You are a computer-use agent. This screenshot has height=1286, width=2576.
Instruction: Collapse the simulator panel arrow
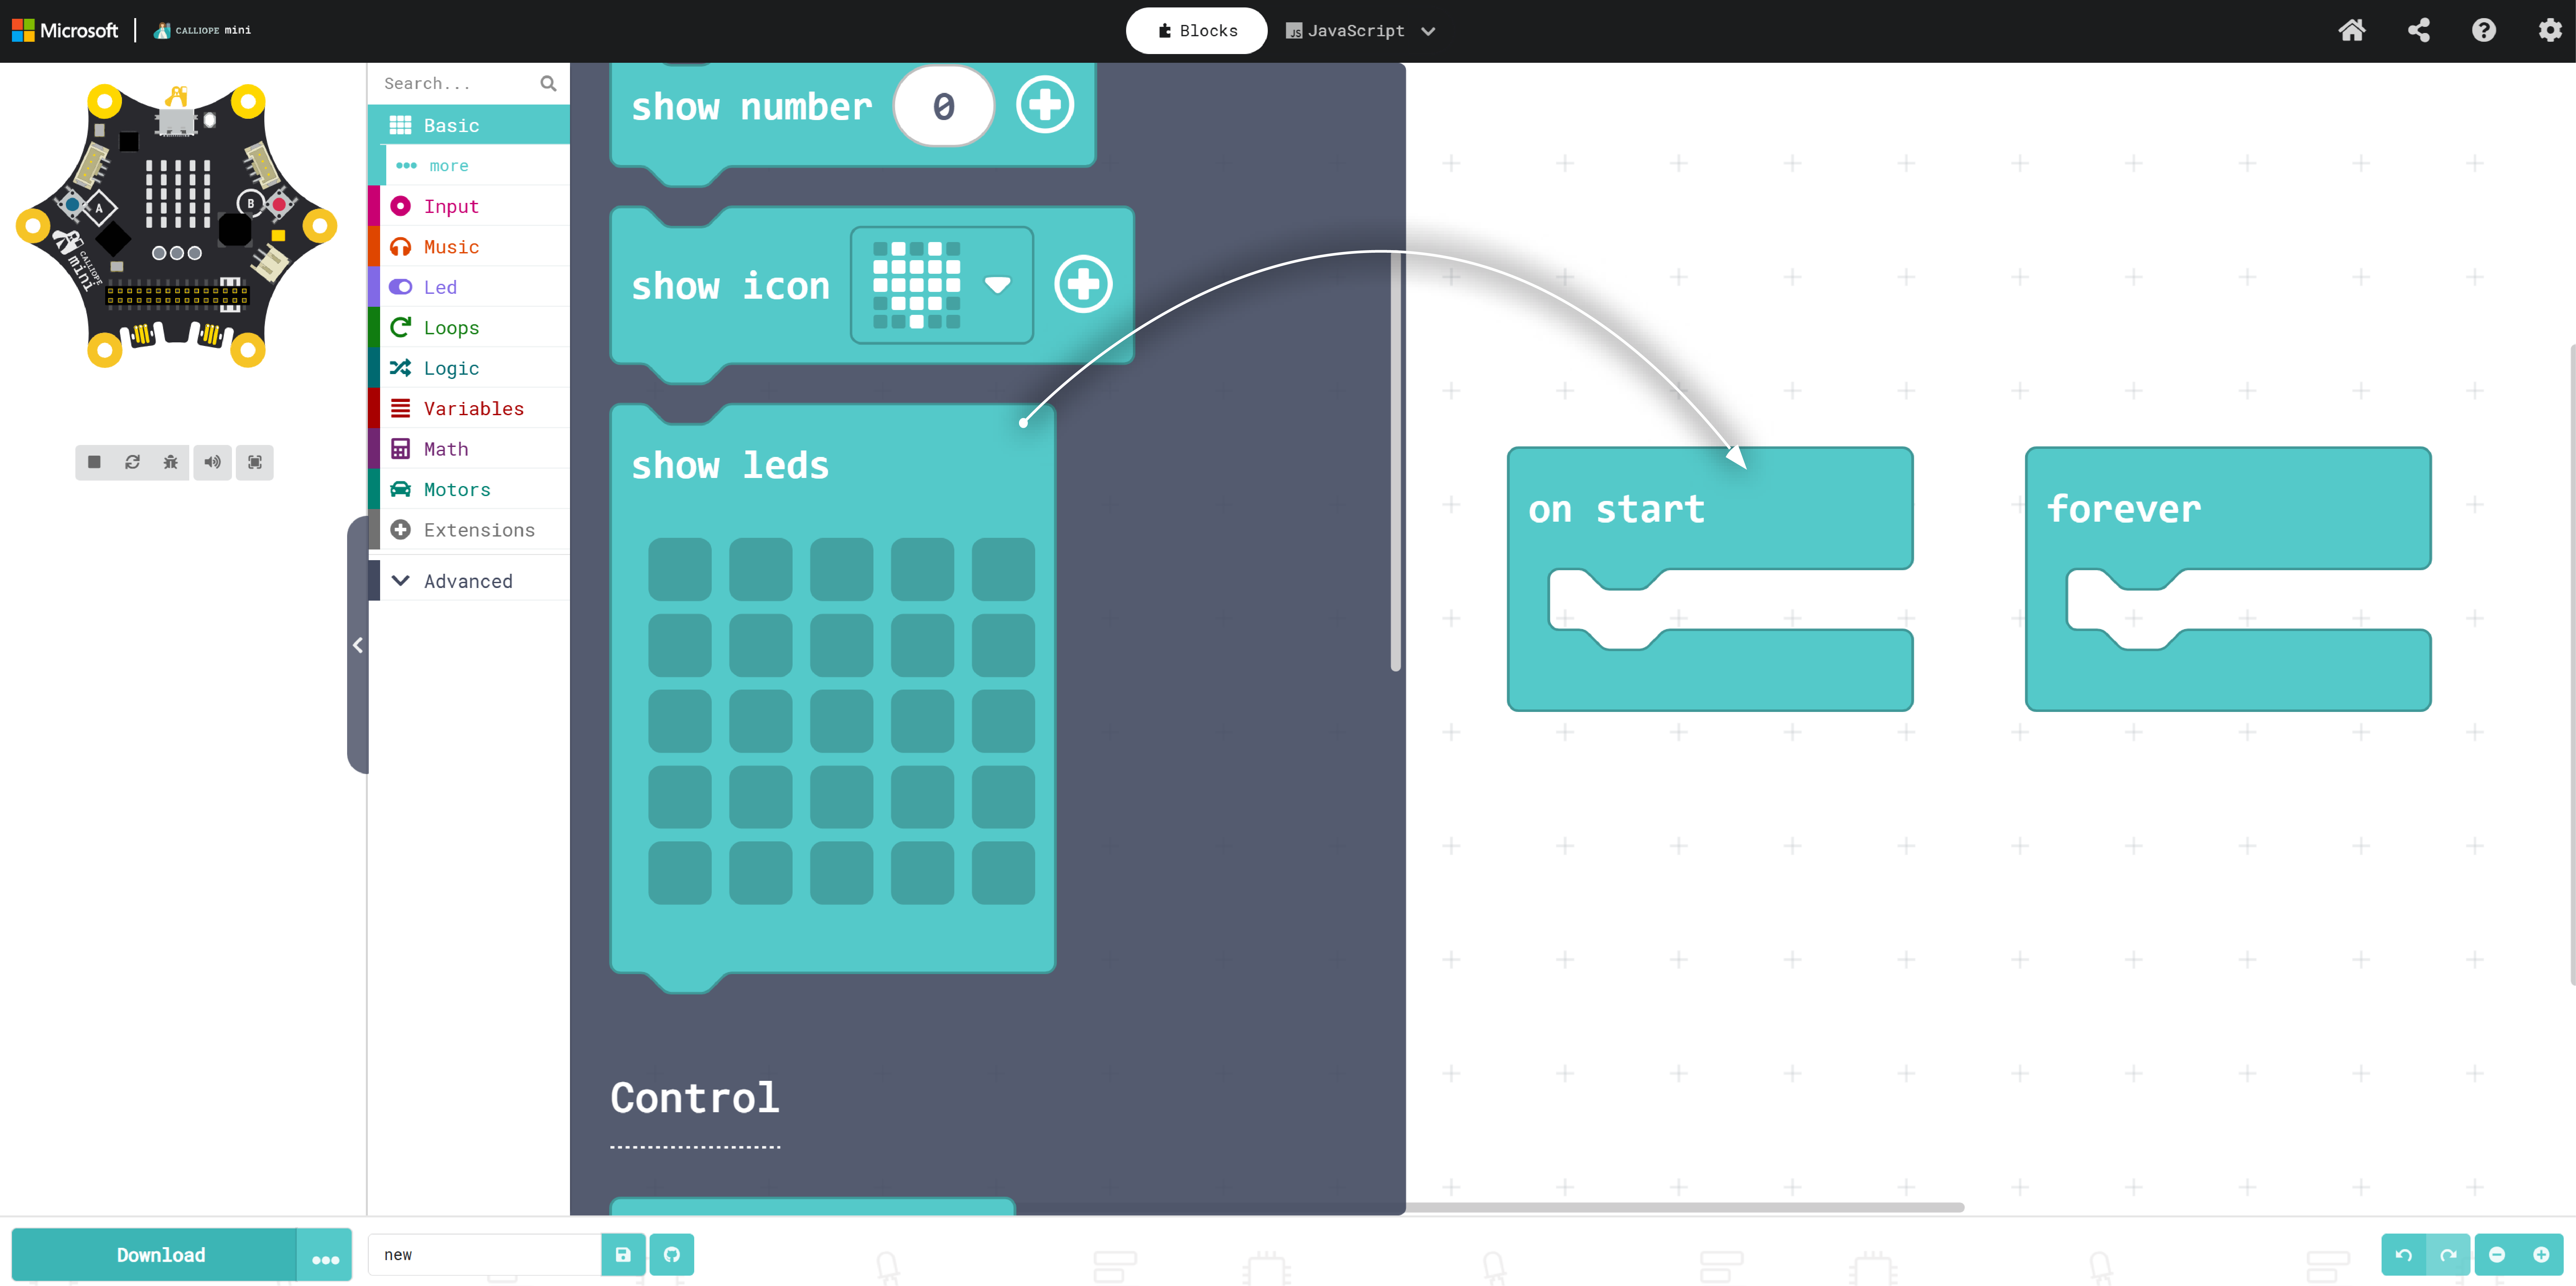coord(358,645)
